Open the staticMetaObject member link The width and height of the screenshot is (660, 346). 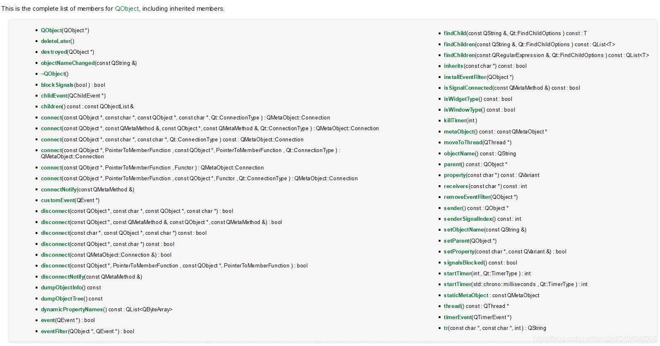pyautogui.click(x=466, y=296)
